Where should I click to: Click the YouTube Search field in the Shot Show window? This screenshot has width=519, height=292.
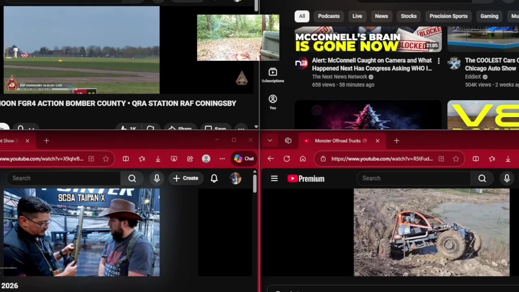click(64, 178)
